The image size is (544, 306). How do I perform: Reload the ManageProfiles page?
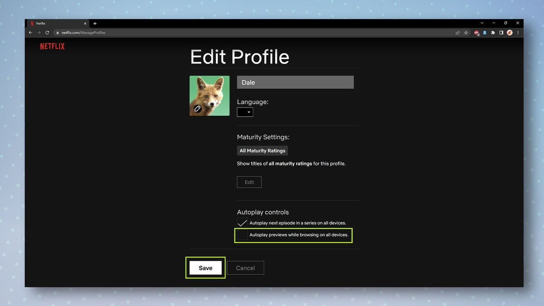47,32
